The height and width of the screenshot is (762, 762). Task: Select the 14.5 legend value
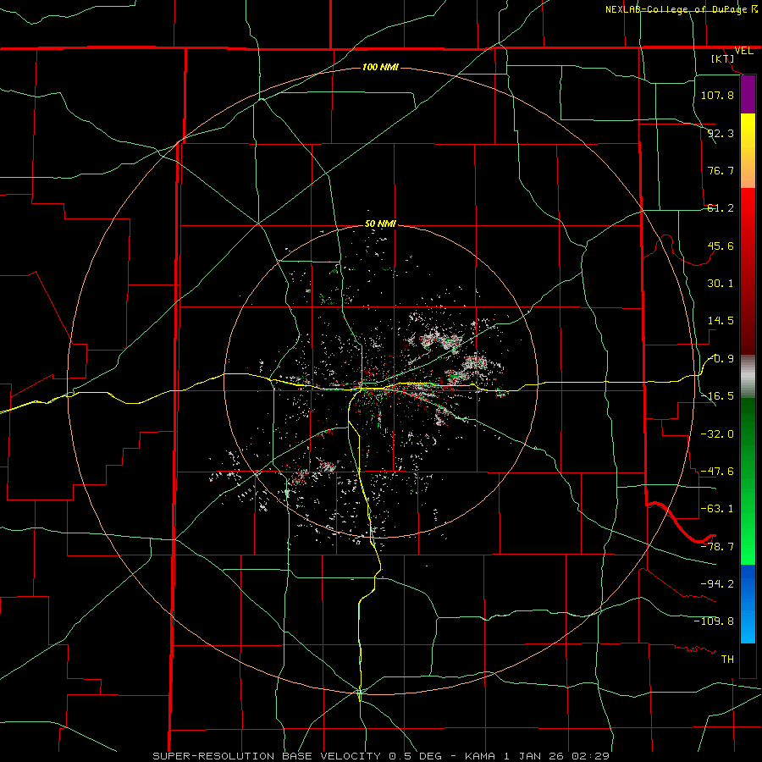pyautogui.click(x=721, y=321)
